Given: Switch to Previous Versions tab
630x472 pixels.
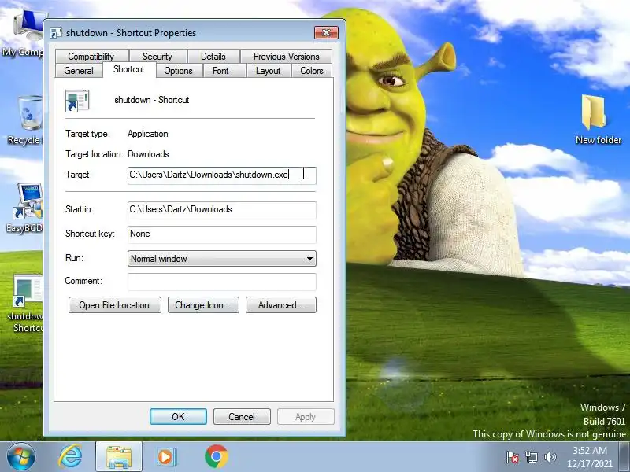Looking at the screenshot, I should (x=286, y=56).
